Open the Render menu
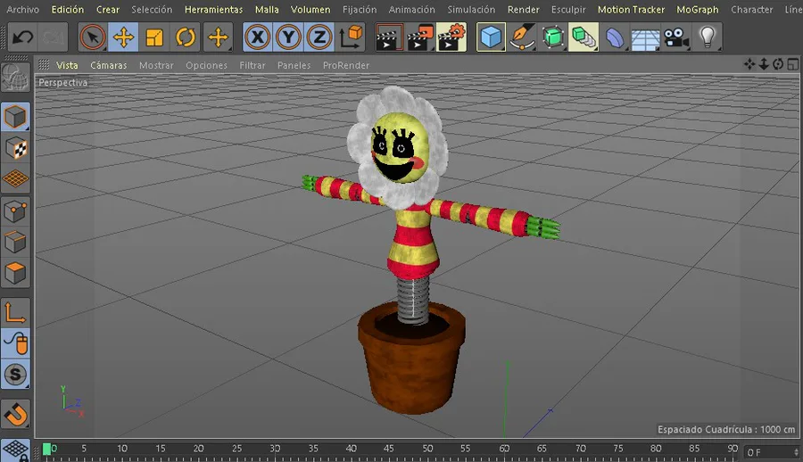This screenshot has height=462, width=803. 524,9
